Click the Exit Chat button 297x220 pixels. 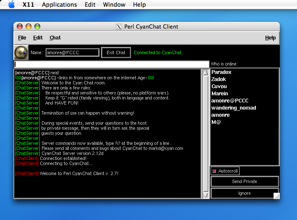(116, 52)
